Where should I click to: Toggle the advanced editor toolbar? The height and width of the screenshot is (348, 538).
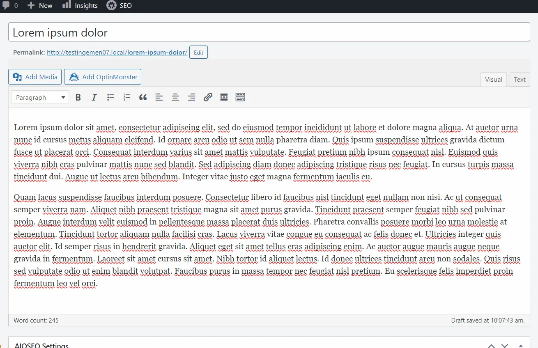click(x=240, y=97)
